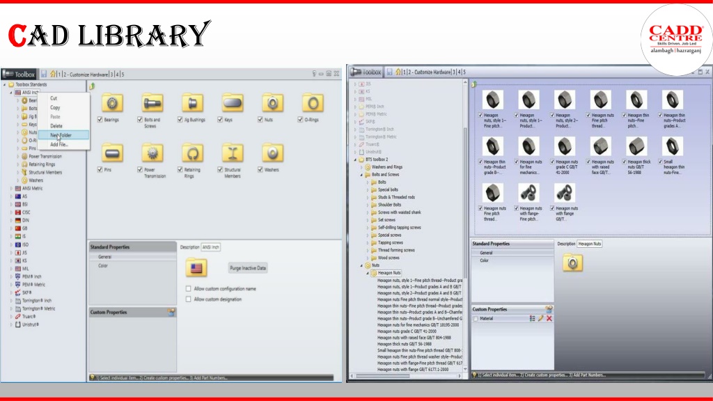This screenshot has height=401, width=713.
Task: Select Small hexagon thin nuts-Fine thumbnail
Action: [672, 146]
